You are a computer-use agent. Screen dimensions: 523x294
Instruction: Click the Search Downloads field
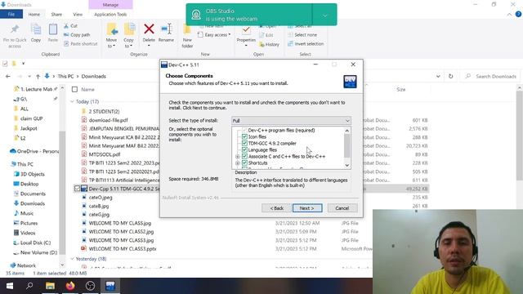pos(492,76)
